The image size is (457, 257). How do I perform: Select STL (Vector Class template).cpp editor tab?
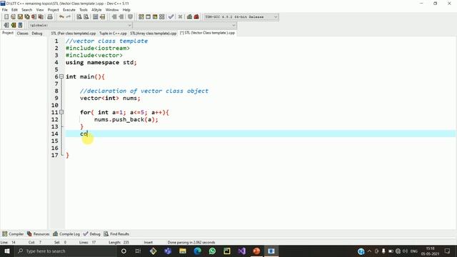(x=207, y=33)
